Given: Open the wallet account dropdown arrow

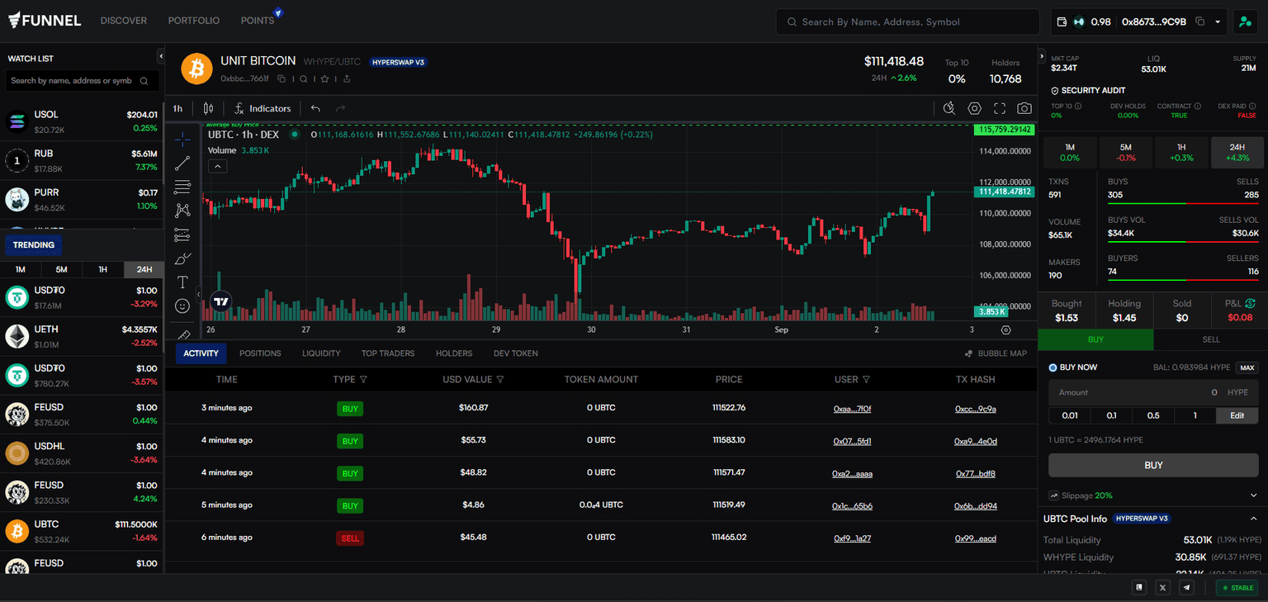Looking at the screenshot, I should click(x=1218, y=21).
